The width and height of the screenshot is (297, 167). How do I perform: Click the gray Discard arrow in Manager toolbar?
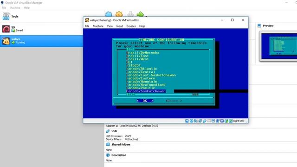click(x=130, y=14)
